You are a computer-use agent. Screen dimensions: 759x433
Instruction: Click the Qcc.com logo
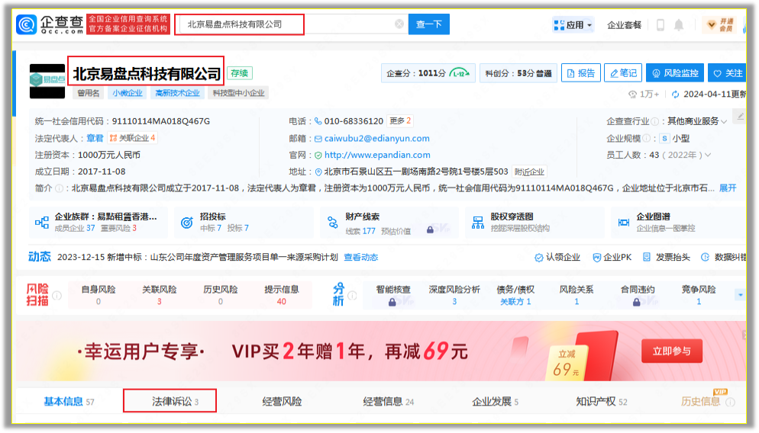coord(50,24)
